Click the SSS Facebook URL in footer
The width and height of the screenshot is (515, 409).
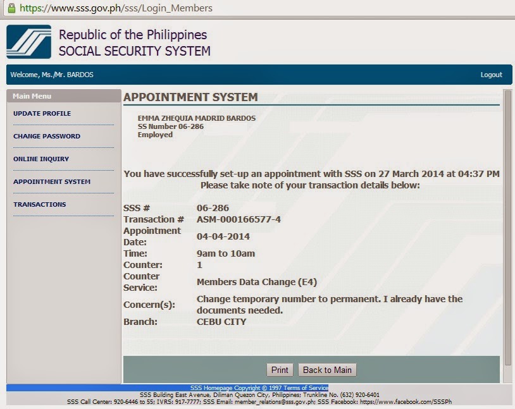(x=406, y=402)
